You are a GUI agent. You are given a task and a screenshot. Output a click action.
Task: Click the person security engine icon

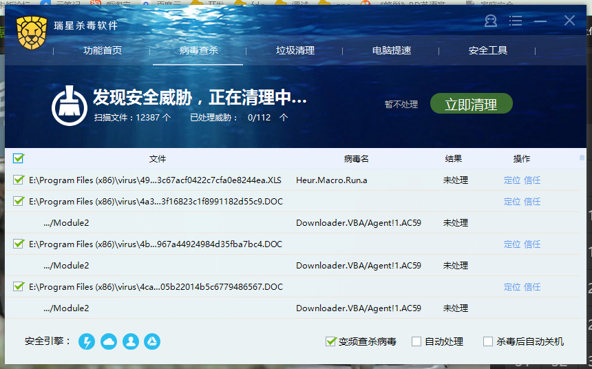(131, 341)
